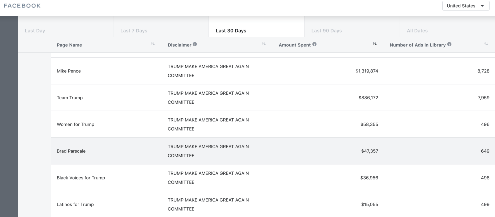Switch to the Last Day tab

pos(35,31)
